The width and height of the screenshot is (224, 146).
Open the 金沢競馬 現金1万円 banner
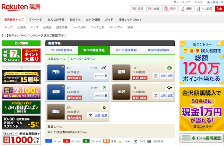point(202,109)
